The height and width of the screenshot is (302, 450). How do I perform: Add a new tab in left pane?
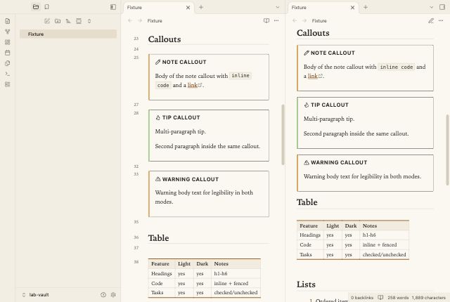(x=201, y=8)
